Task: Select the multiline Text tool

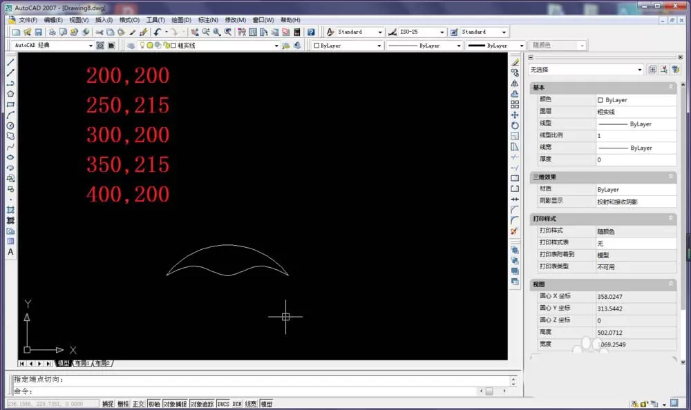Action: point(10,252)
